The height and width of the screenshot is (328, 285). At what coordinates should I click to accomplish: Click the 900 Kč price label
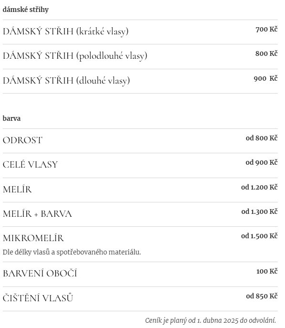click(x=265, y=78)
